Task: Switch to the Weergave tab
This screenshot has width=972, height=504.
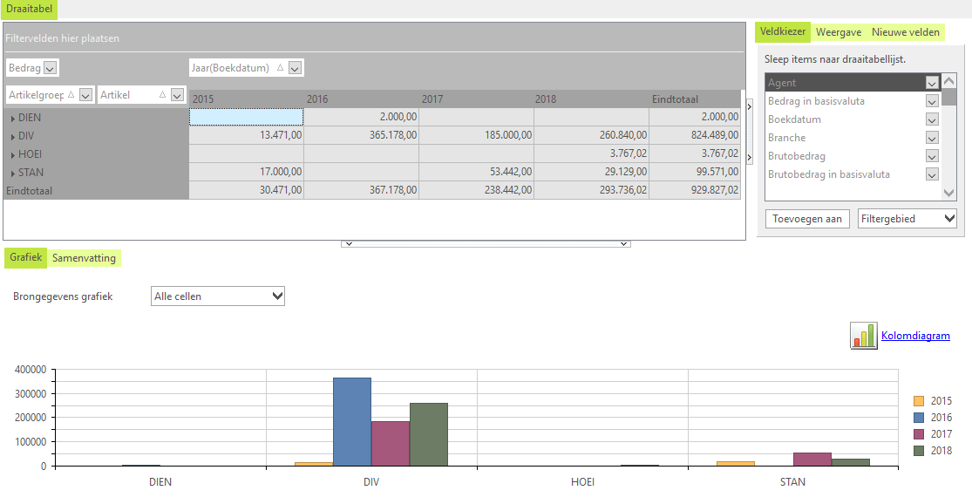Action: click(839, 32)
